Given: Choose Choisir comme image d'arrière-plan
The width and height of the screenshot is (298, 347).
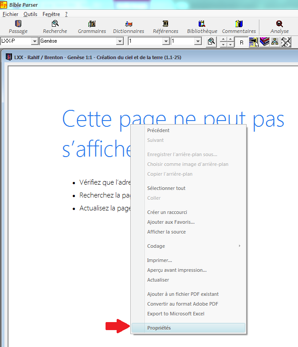Looking at the screenshot, I should tap(188, 164).
